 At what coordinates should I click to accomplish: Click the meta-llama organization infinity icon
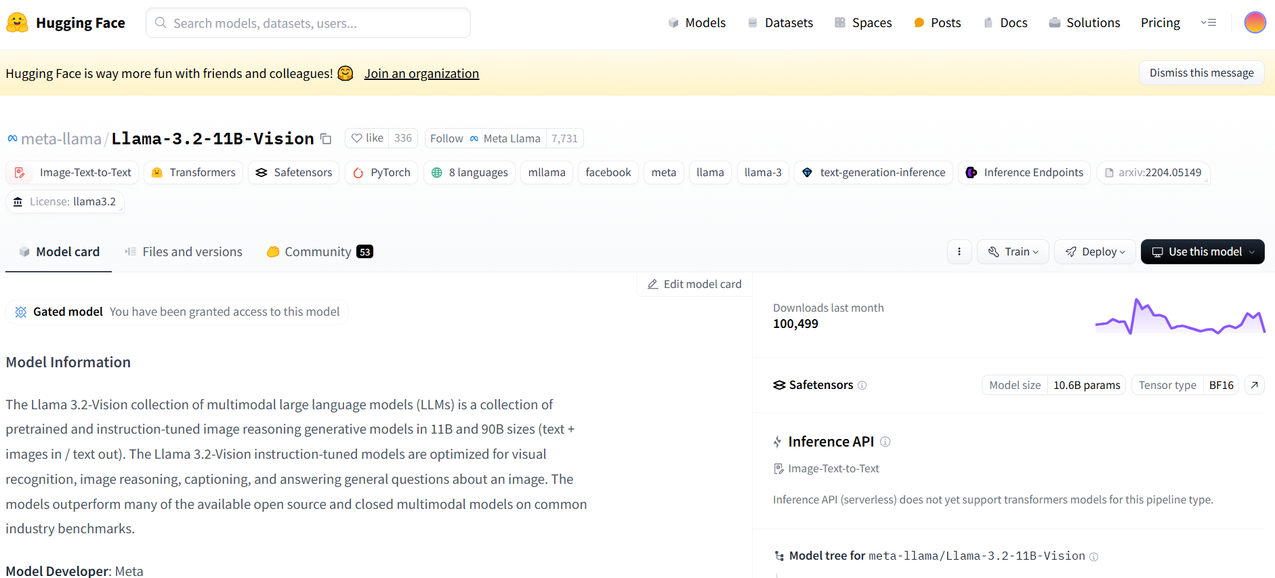[12, 139]
